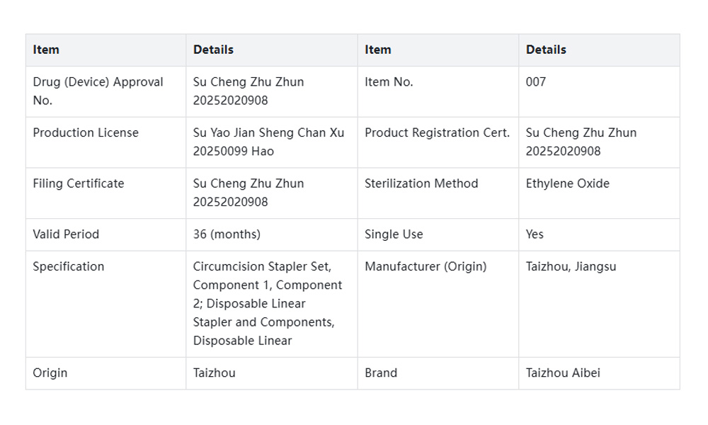
Task: Click the "Drug (Device) Approval No." cell
Action: coord(98,91)
